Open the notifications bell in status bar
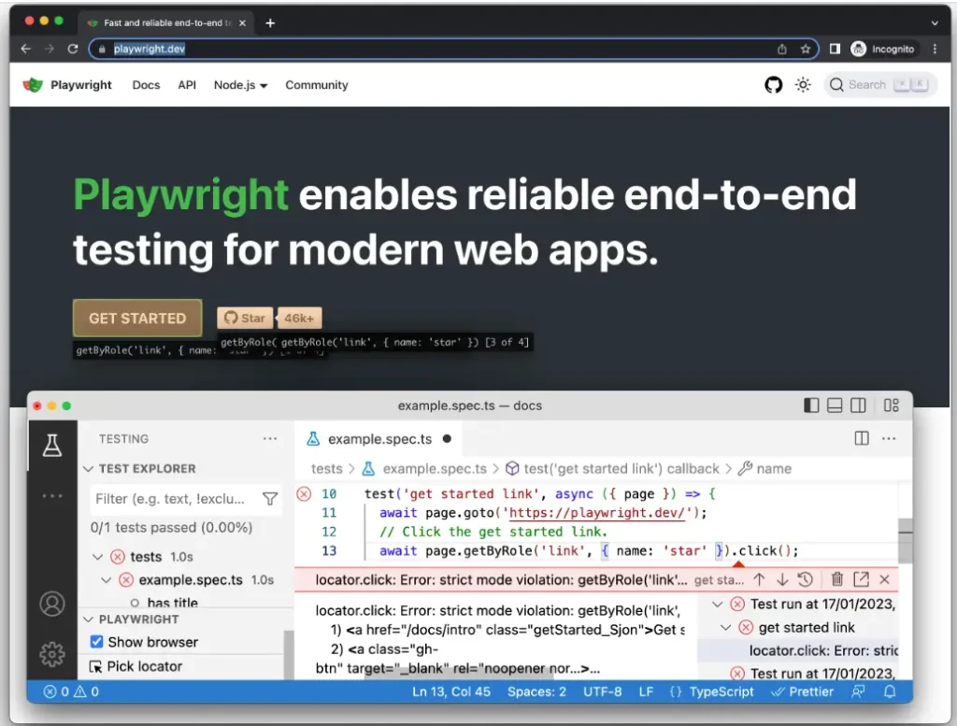 [890, 692]
